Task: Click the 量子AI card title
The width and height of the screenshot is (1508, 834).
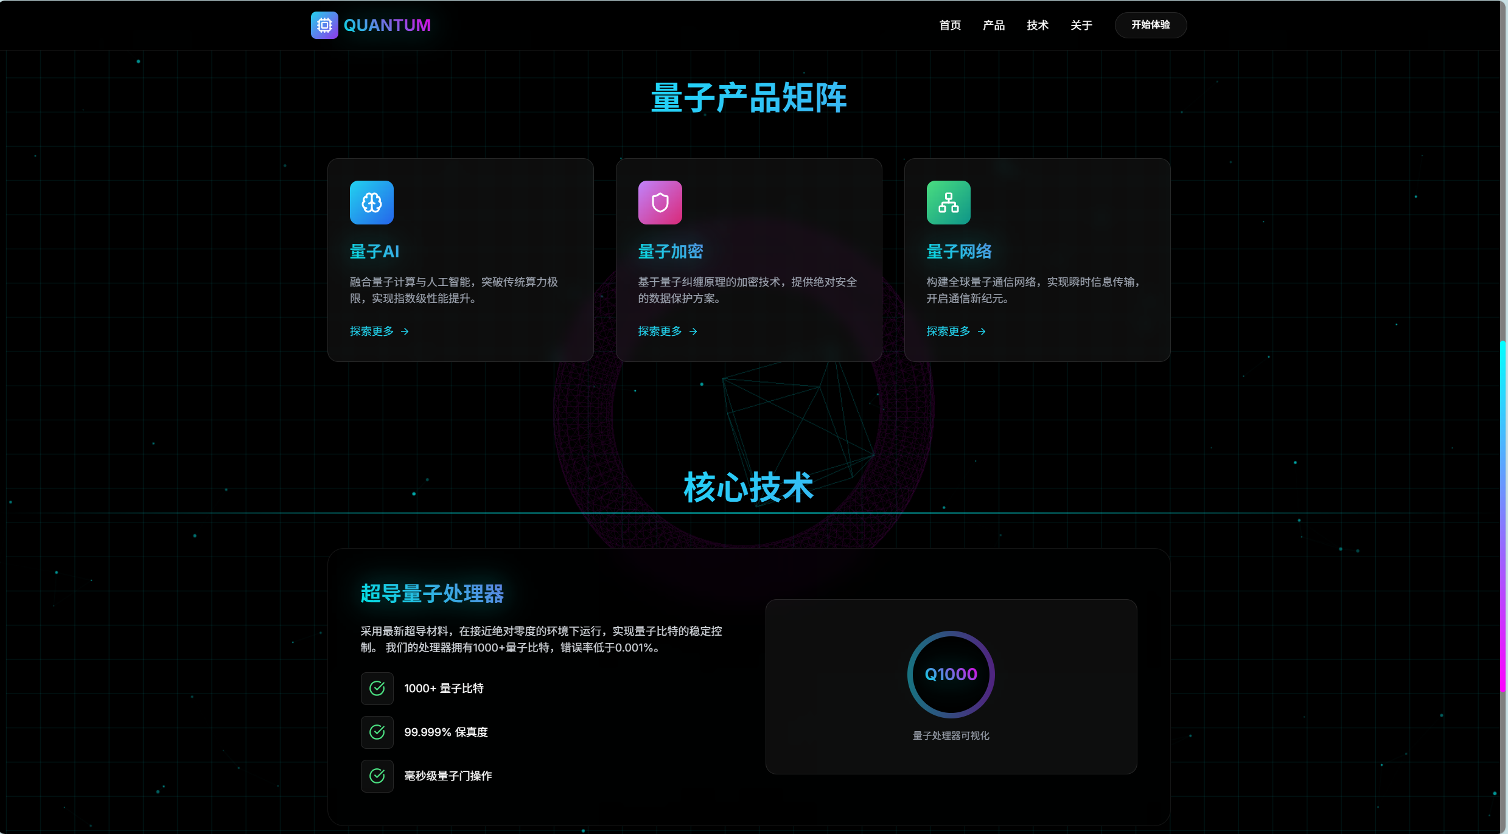Action: (x=374, y=251)
